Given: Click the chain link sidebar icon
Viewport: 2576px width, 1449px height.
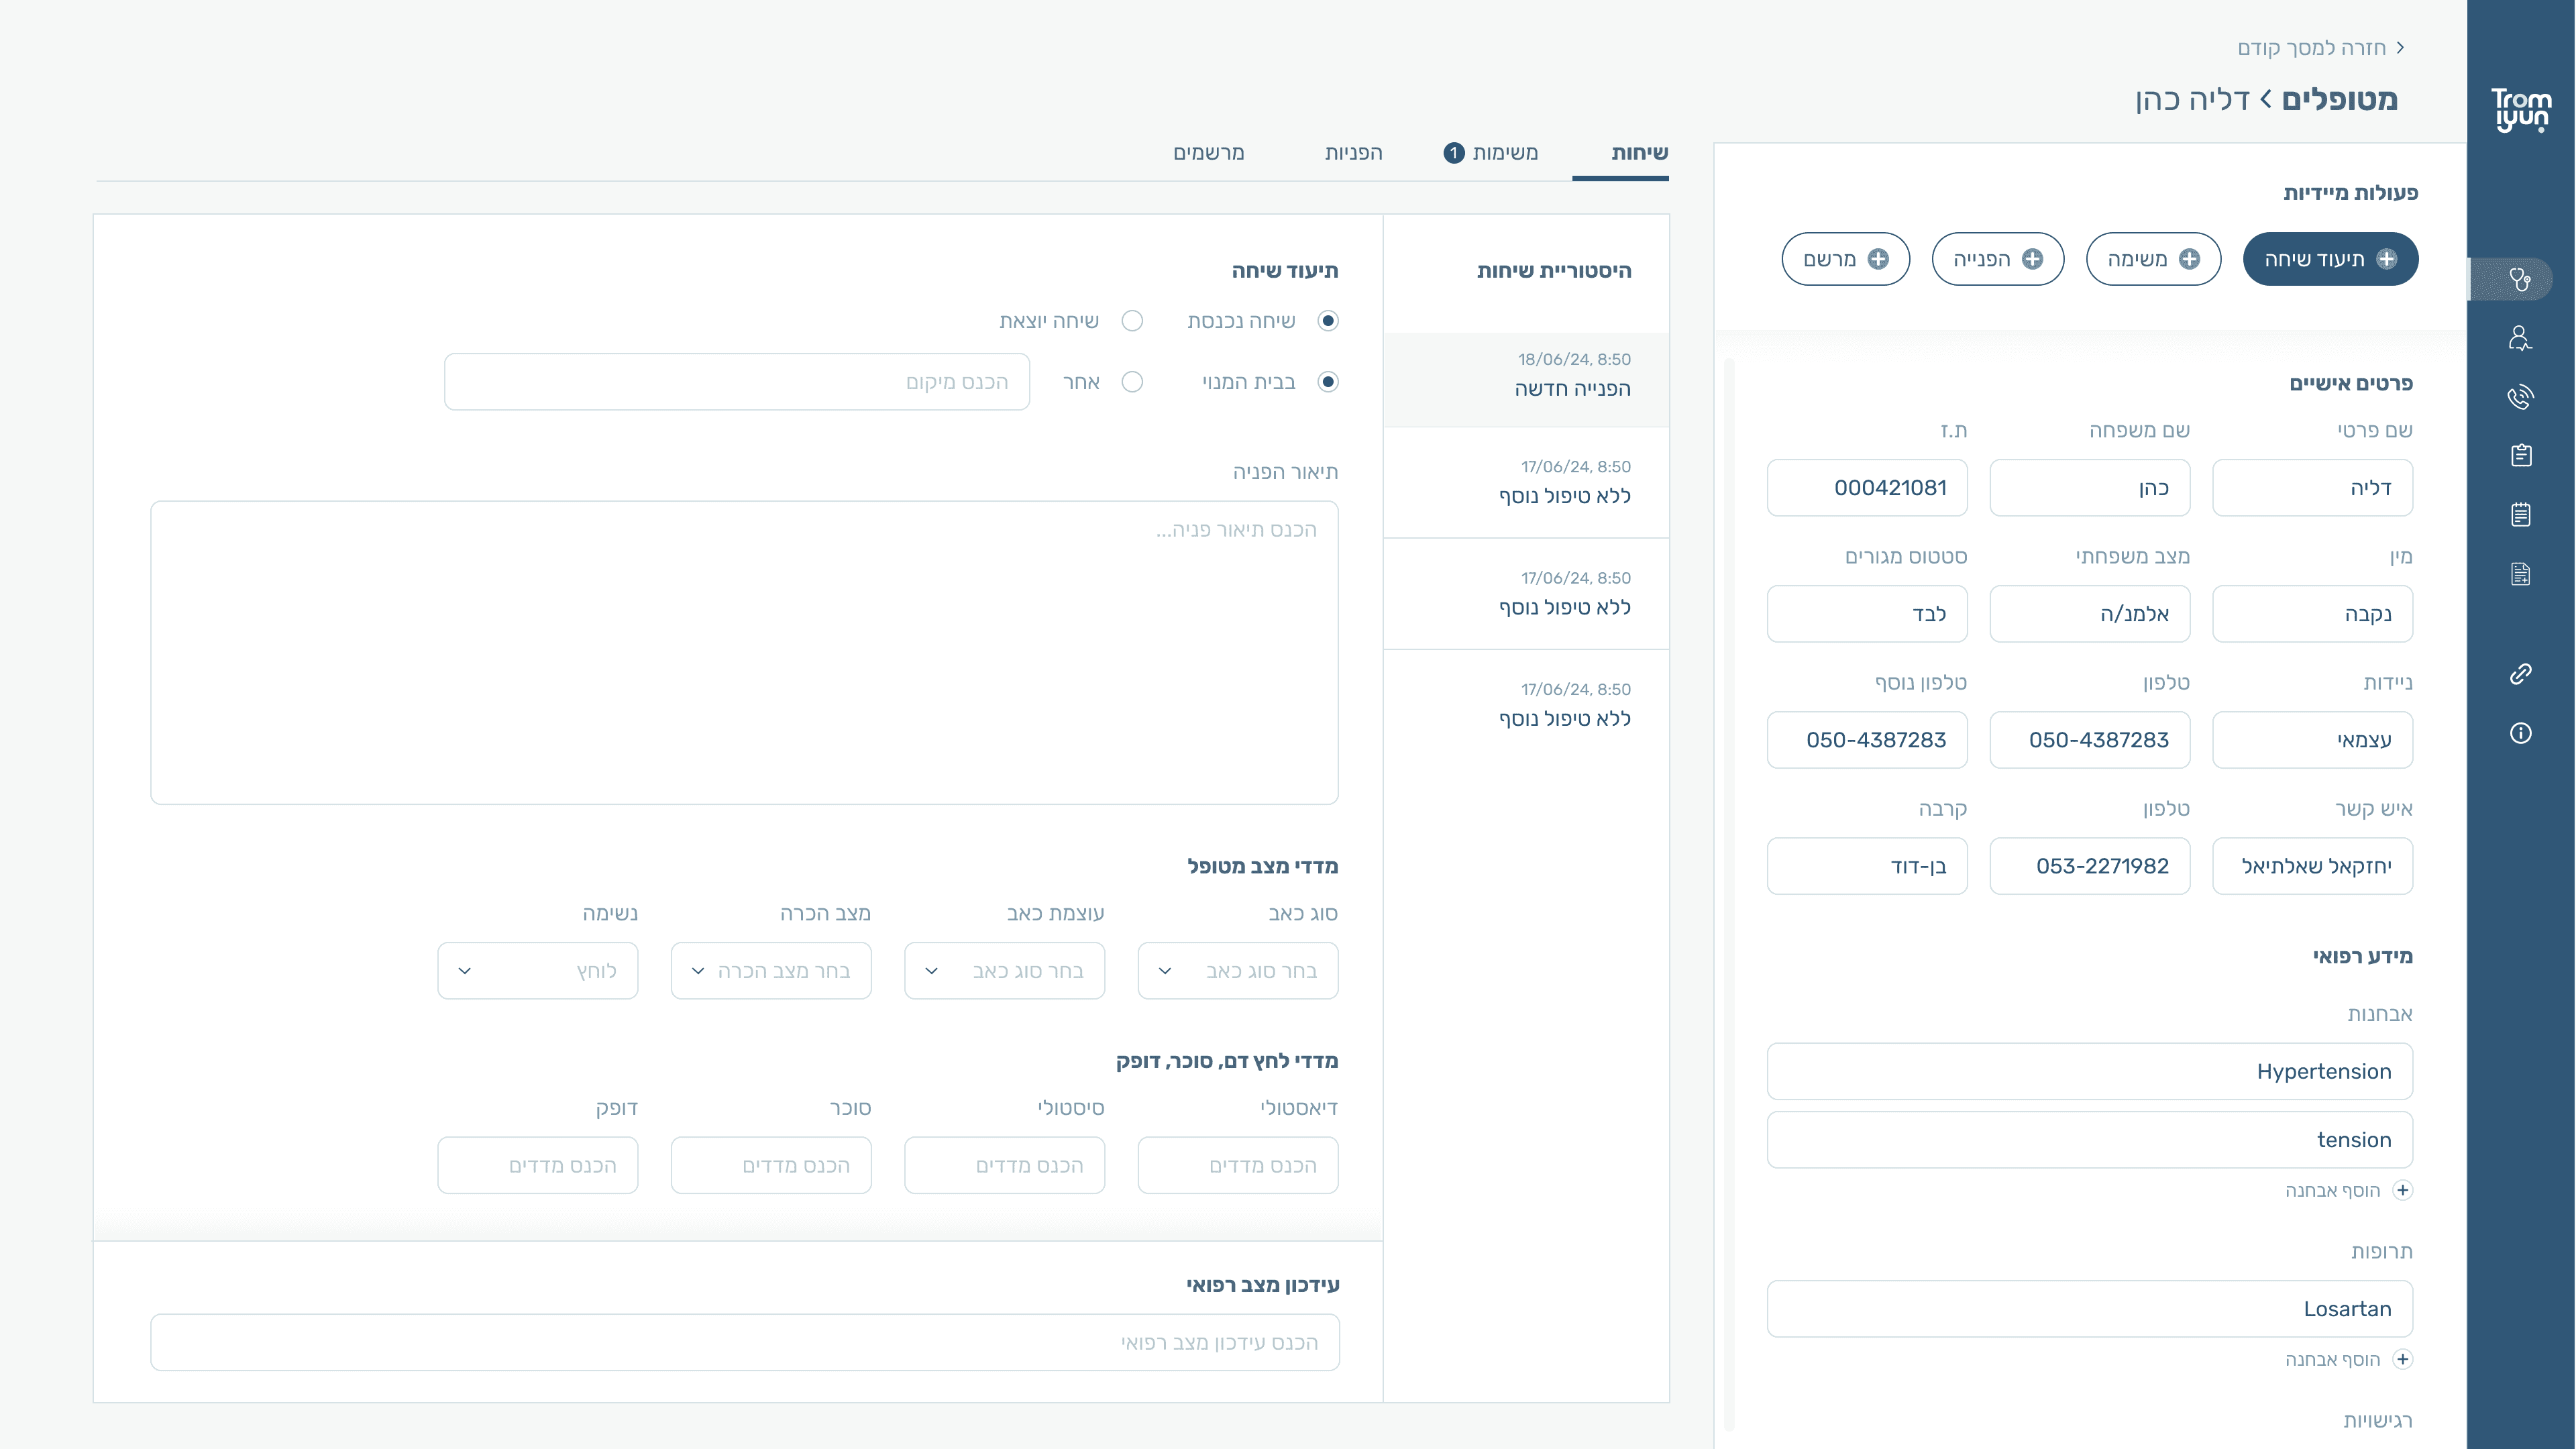Looking at the screenshot, I should 2520,674.
